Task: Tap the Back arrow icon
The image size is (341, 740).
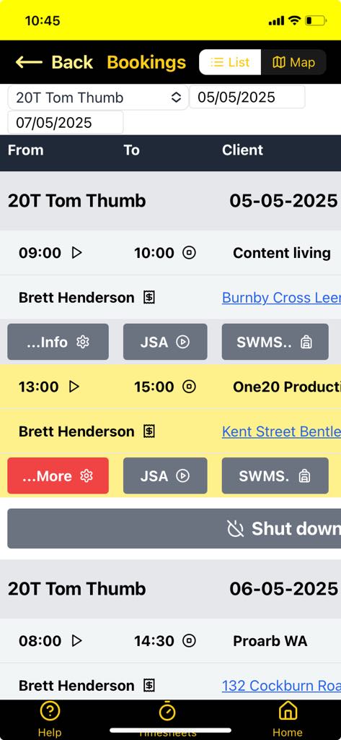Action: point(29,62)
